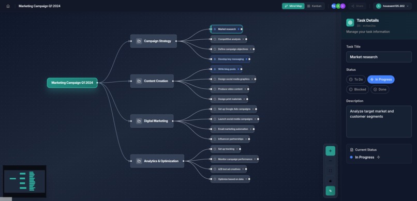
Task: Click the Content Creation folder icon
Action: 139,81
